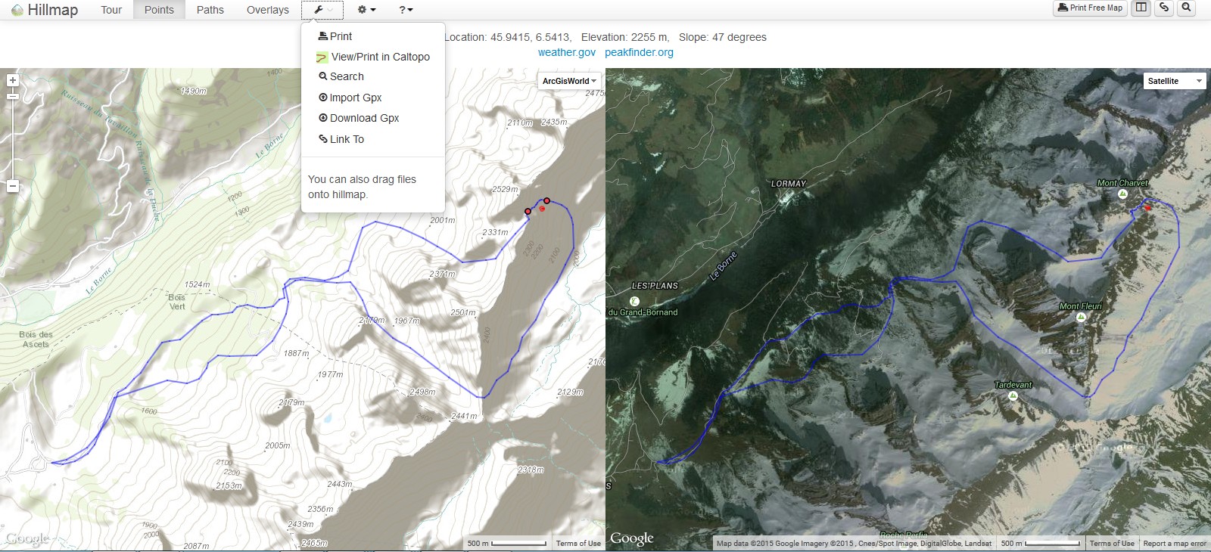This screenshot has height=552, width=1211.
Task: Expand the ArcGisWorld map type selector
Action: [x=569, y=81]
